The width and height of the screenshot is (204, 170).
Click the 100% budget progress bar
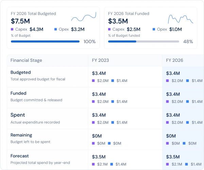pos(45,41)
